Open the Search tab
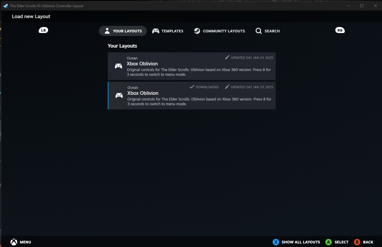Screen dimensions: 382x247 point(268,31)
